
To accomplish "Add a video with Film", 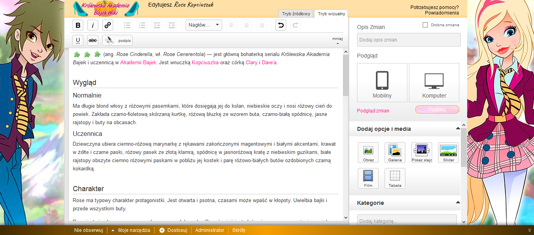I will coord(368,178).
